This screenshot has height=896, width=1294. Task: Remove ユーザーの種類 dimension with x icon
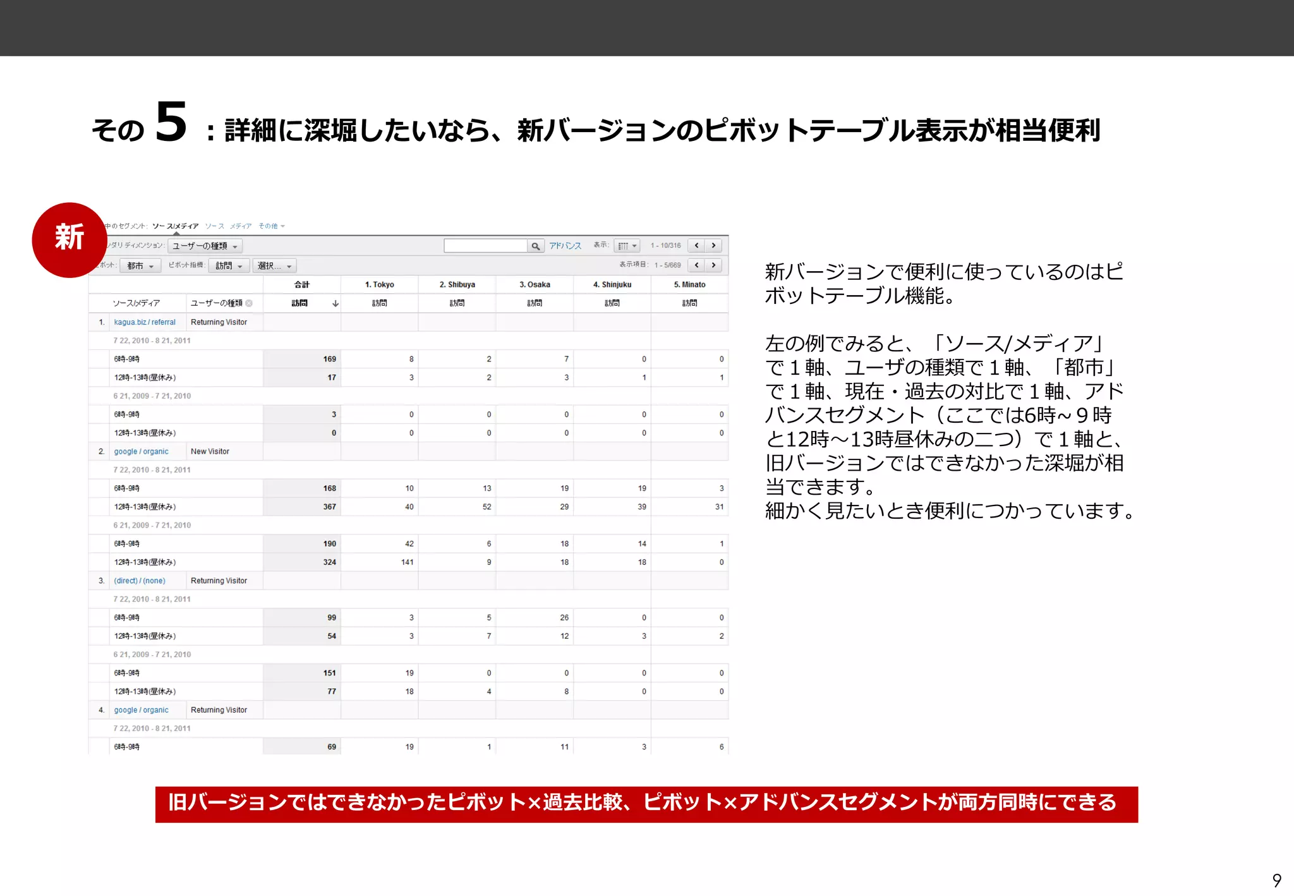point(249,303)
